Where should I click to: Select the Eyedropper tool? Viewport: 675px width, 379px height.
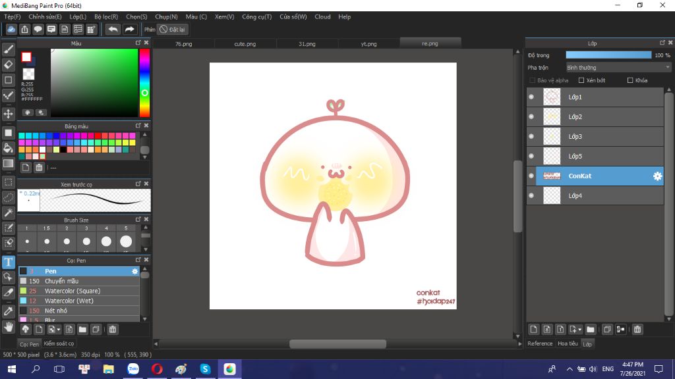pyautogui.click(x=8, y=311)
